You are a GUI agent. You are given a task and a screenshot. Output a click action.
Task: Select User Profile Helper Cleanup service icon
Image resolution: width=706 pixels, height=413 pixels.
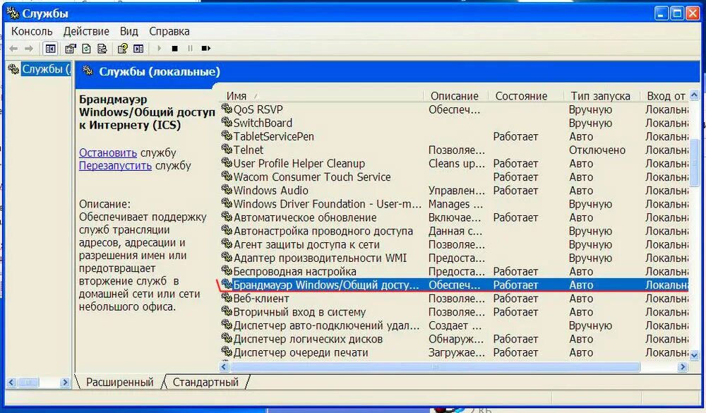tap(227, 163)
